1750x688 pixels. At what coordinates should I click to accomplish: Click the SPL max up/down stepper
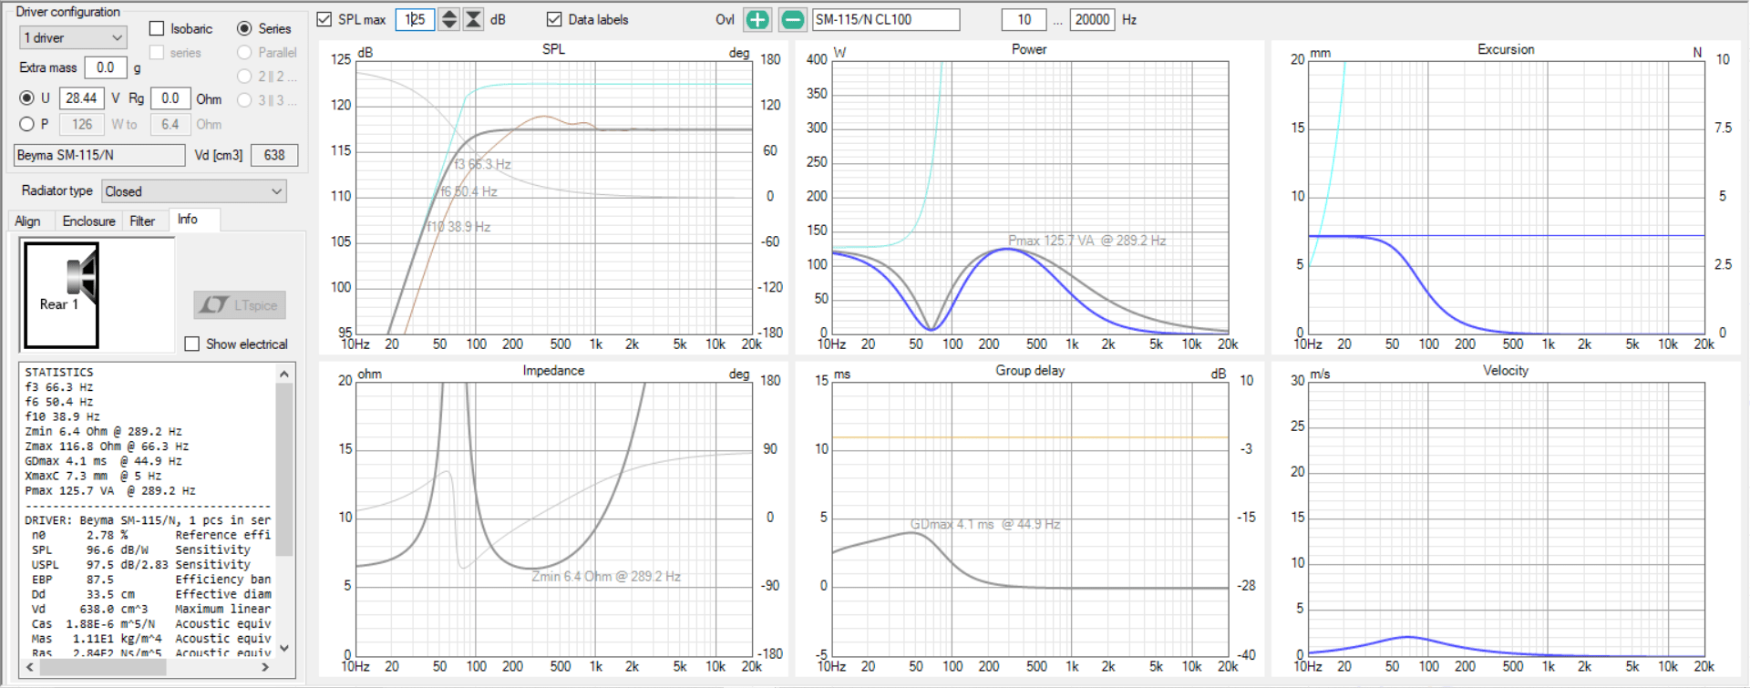click(449, 19)
